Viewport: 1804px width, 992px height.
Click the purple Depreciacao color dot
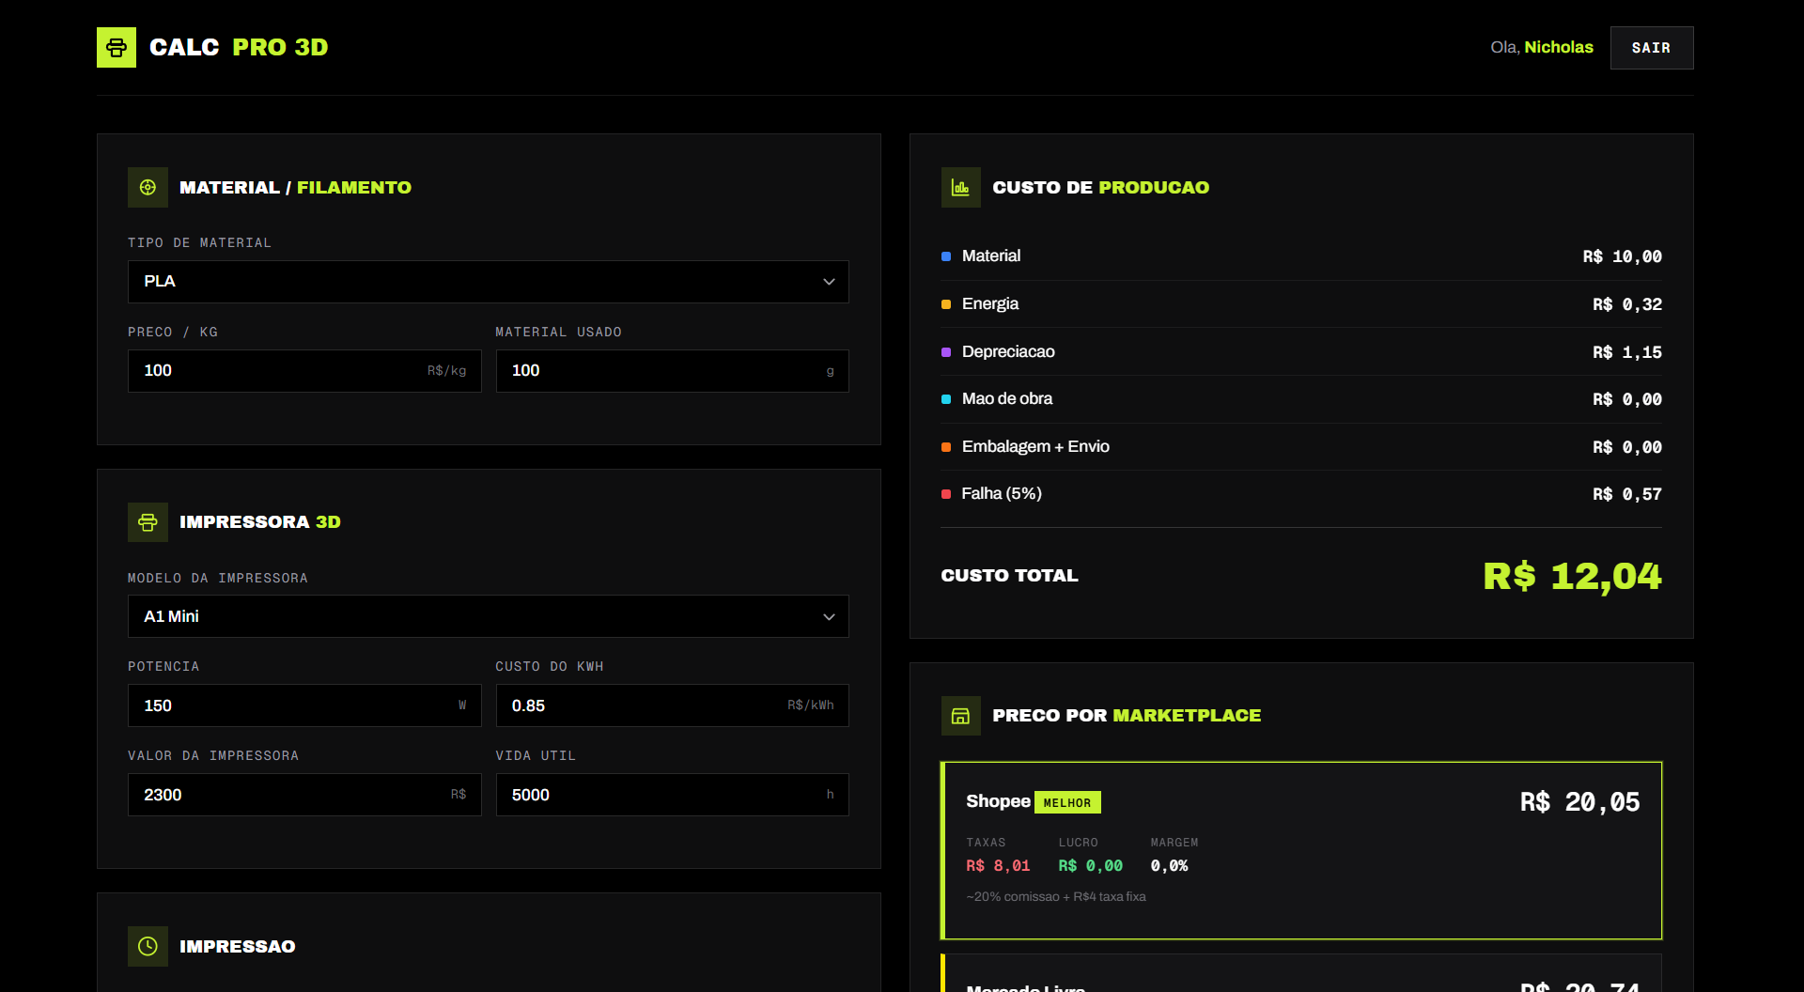946,352
